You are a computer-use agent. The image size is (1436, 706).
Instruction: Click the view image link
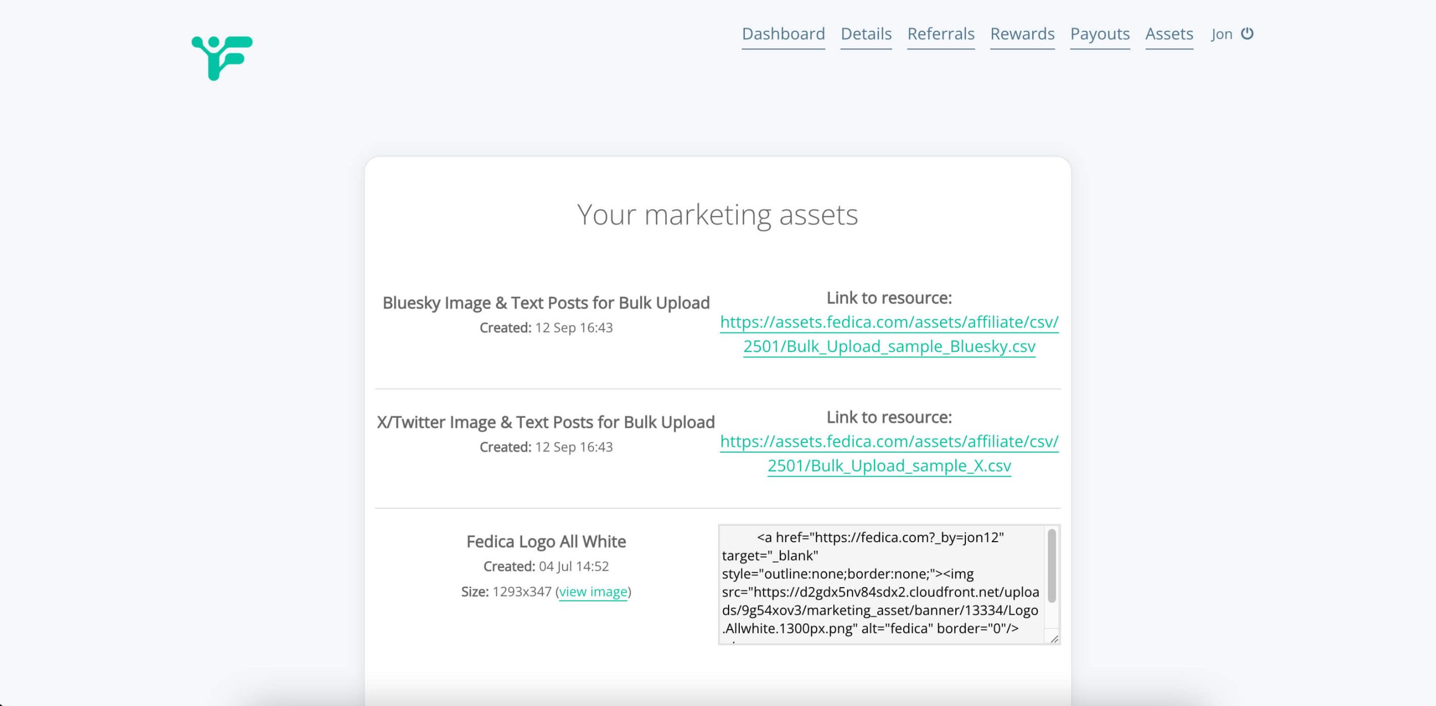tap(593, 592)
